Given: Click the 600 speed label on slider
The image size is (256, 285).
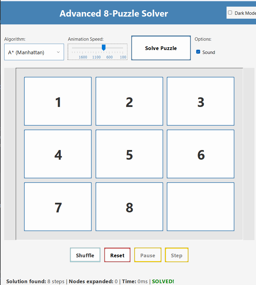Looking at the screenshot, I should [109, 57].
